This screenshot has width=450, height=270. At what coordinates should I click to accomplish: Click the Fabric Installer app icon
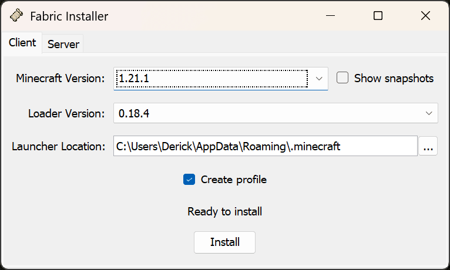(x=16, y=16)
